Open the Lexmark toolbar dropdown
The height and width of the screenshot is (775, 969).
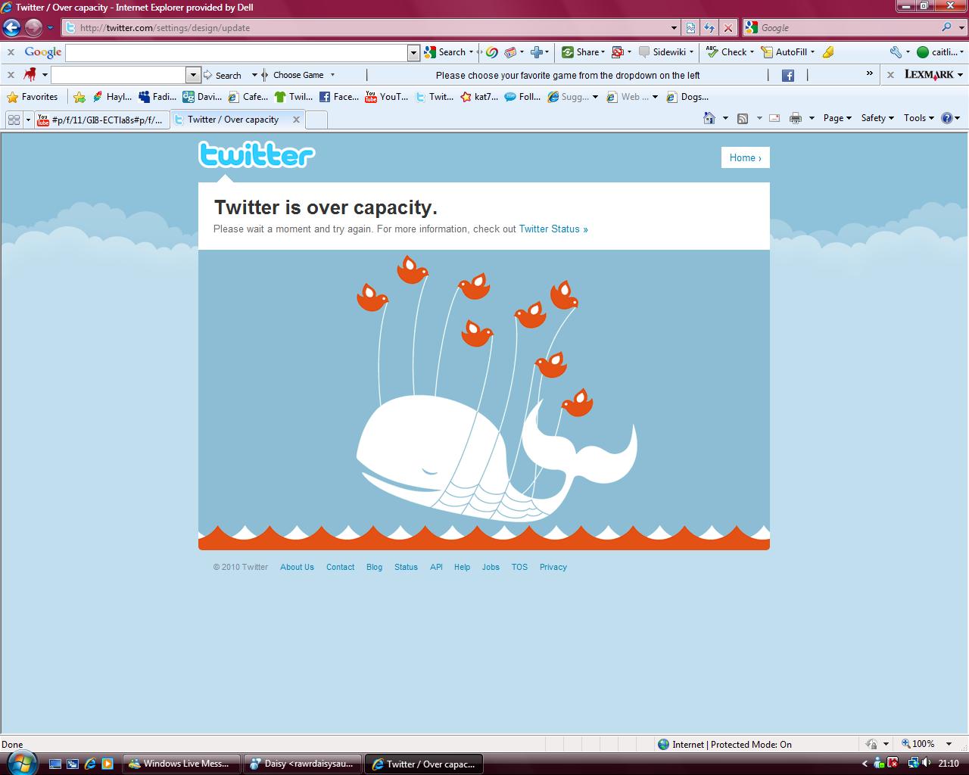[961, 75]
